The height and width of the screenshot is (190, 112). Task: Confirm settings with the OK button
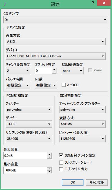pyautogui.click(x=73, y=182)
